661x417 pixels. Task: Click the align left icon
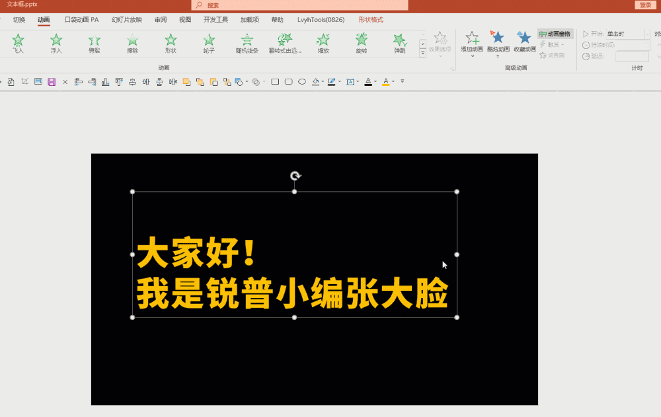(79, 82)
